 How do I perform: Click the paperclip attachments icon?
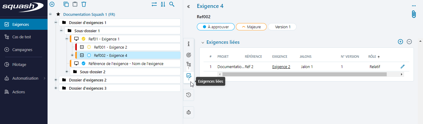tap(414, 14)
